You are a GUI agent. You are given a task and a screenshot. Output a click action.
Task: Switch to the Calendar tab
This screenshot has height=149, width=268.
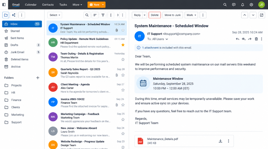[31, 5]
